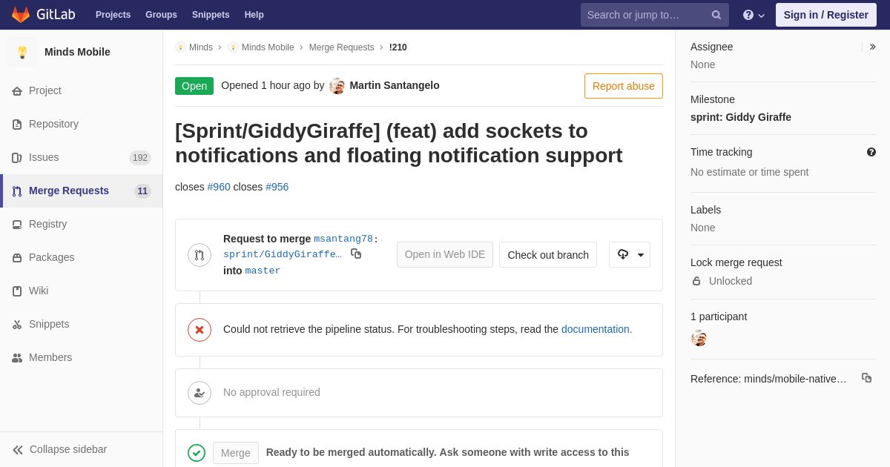Click the Check out branch button
The image size is (890, 467).
[548, 255]
